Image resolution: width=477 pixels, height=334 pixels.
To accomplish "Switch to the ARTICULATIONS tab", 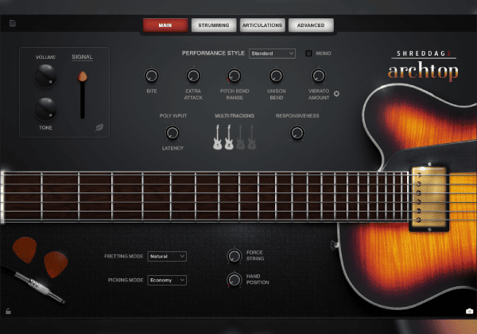I will (262, 25).
